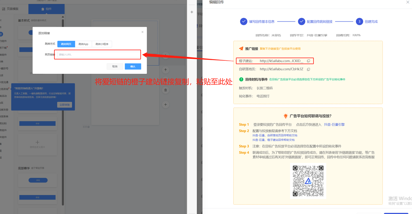Image resolution: width=412 pixels, height=214 pixels.
Task: Click the 取消 button in dialog
Action: [115, 67]
